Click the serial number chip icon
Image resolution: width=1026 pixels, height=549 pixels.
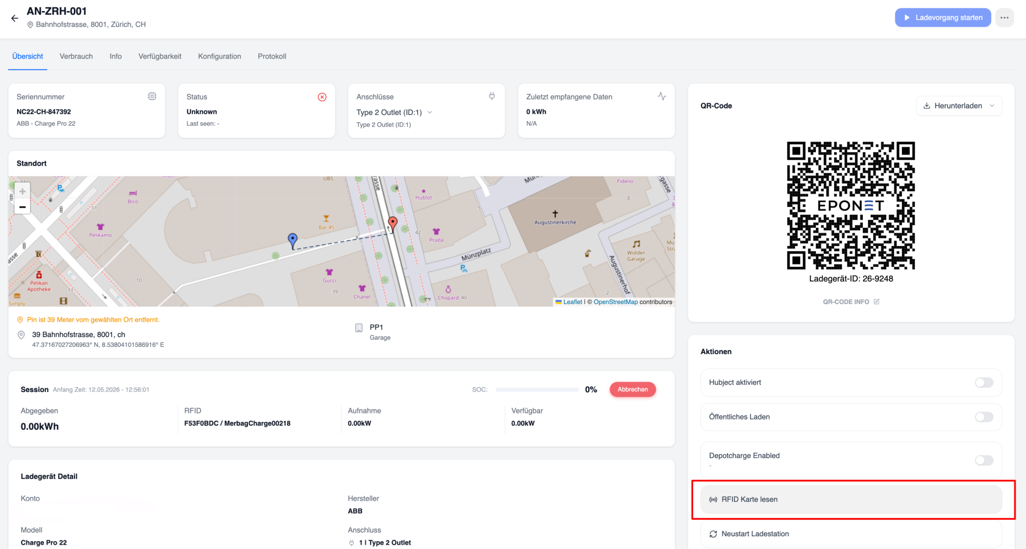click(x=152, y=96)
